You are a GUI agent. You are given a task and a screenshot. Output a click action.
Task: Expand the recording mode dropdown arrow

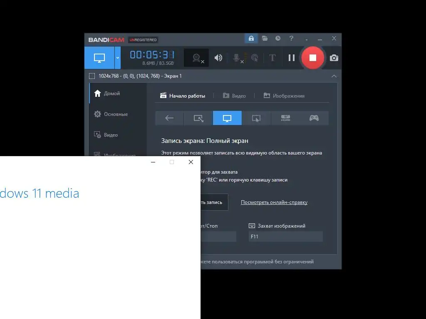(x=118, y=58)
